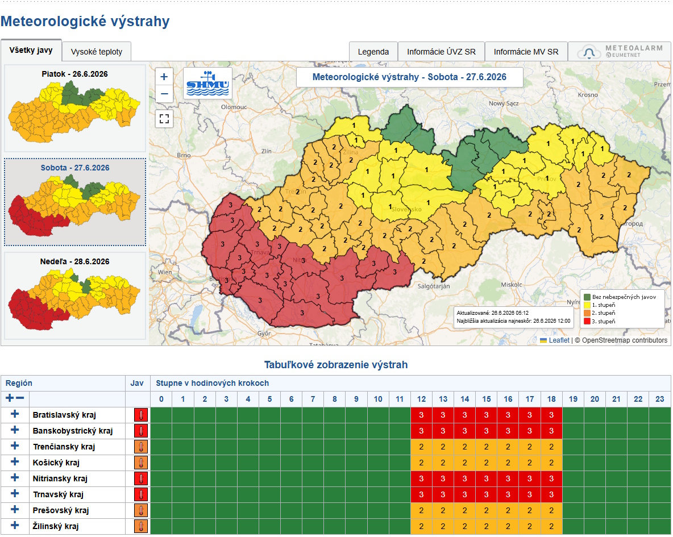The height and width of the screenshot is (537, 673).
Task: Click thermometer icon for Trnavský kraj
Action: [141, 494]
